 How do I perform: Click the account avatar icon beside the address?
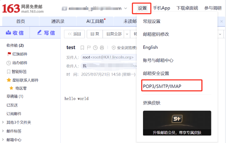point(64,9)
